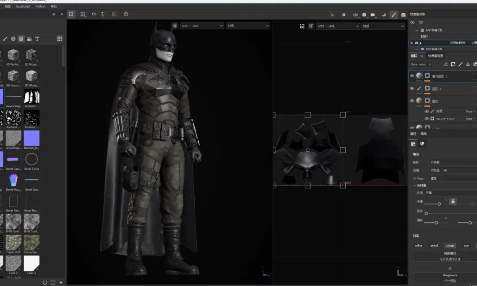The width and height of the screenshot is (477, 286).
Task: Click the paint bucket fill layer icon
Action: point(468,64)
